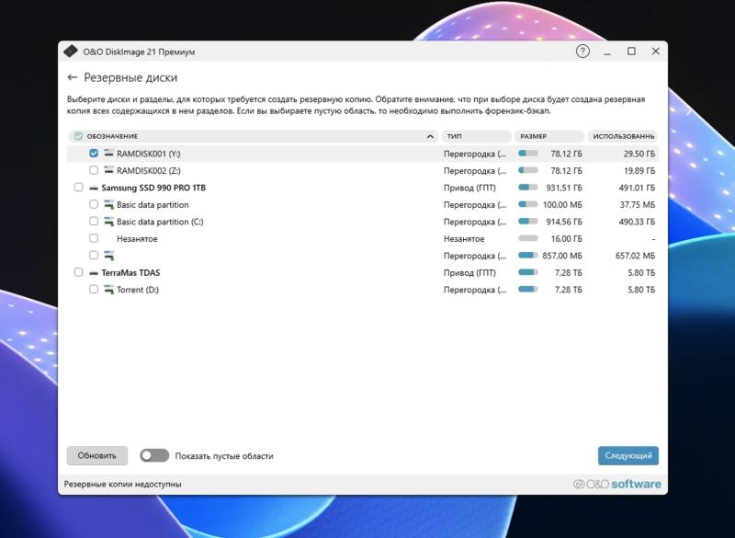Image resolution: width=735 pixels, height=538 pixels.
Task: Click the select-all checkbox in the column header
Action: 78,136
